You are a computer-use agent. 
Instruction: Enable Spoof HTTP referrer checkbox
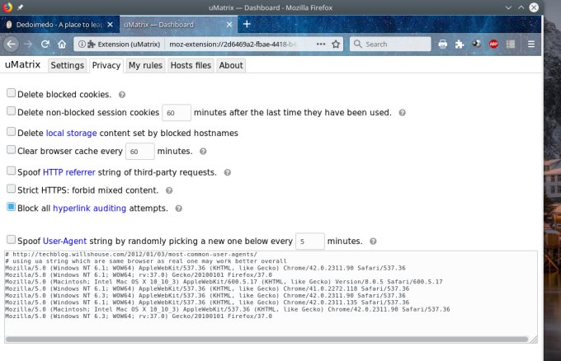(11, 171)
